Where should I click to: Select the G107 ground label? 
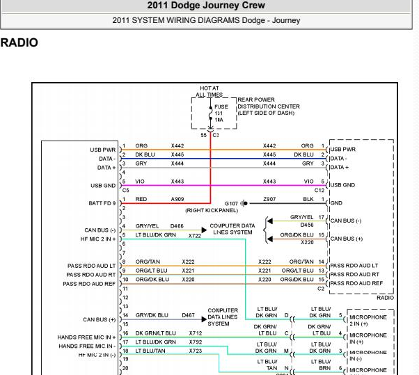click(x=231, y=204)
